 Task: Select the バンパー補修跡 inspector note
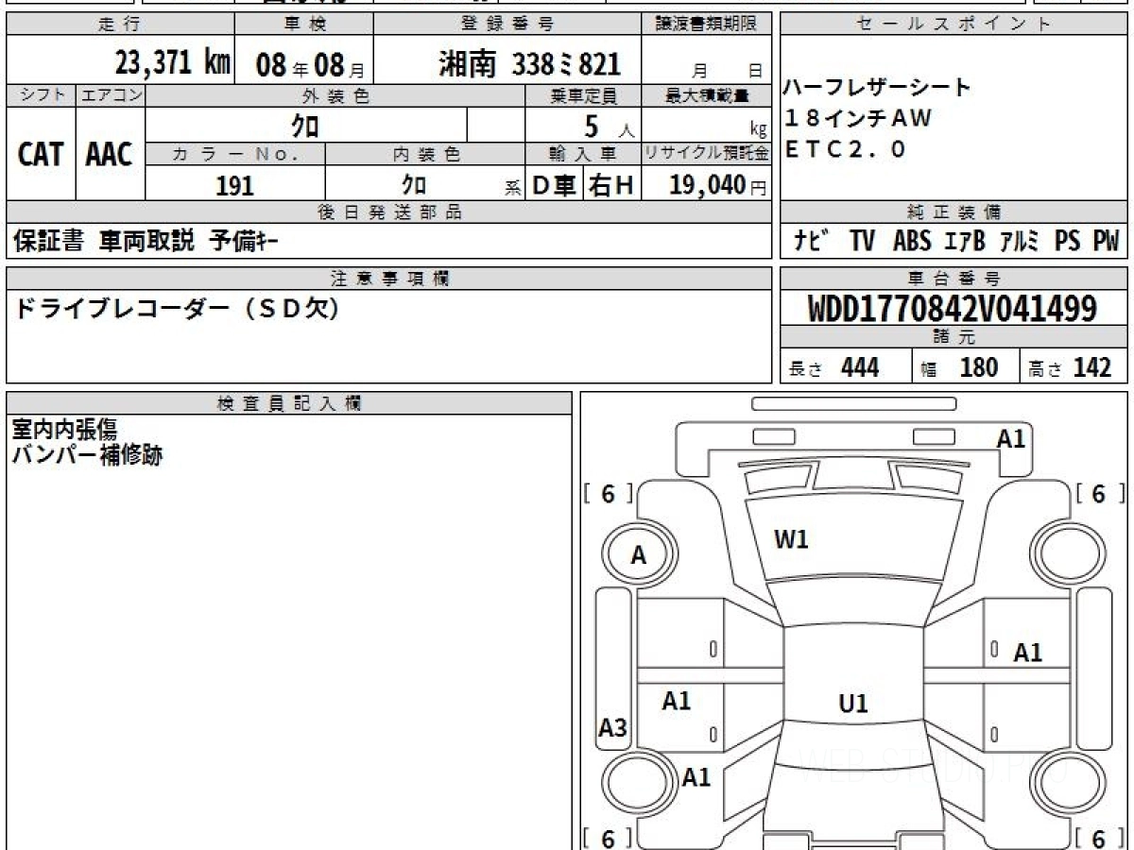click(x=87, y=455)
